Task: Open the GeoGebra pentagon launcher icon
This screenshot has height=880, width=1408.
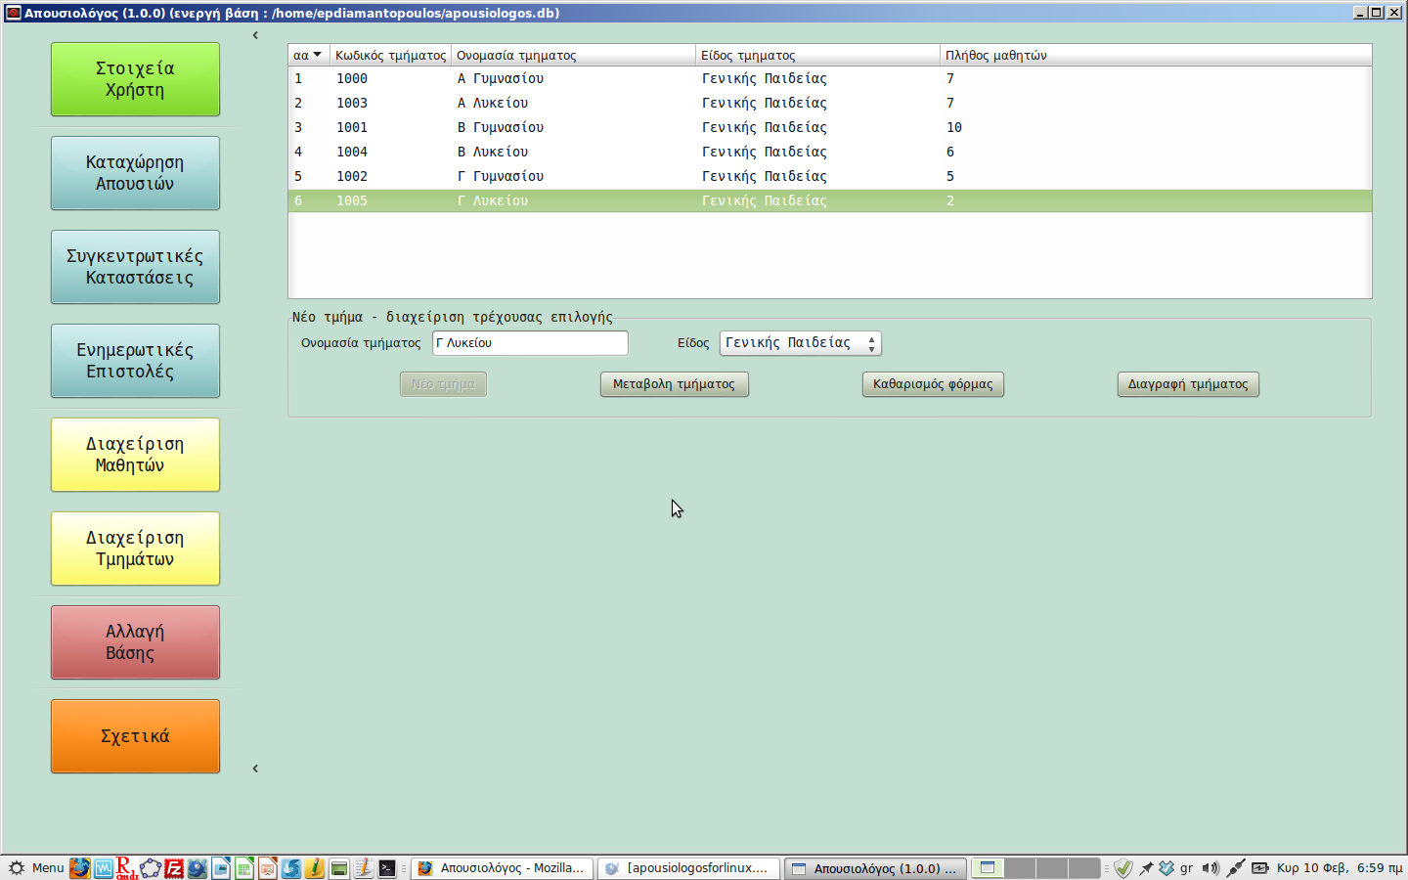Action: (151, 868)
